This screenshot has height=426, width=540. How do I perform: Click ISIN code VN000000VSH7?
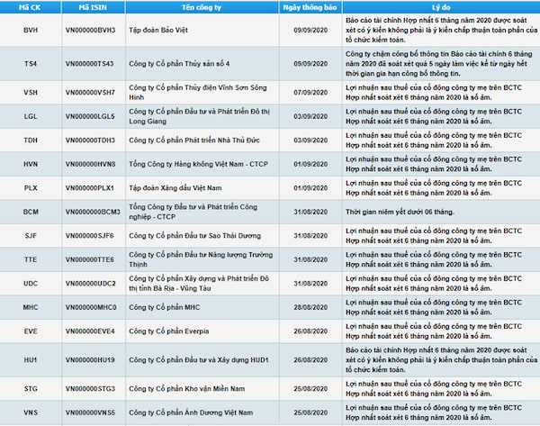(x=90, y=93)
